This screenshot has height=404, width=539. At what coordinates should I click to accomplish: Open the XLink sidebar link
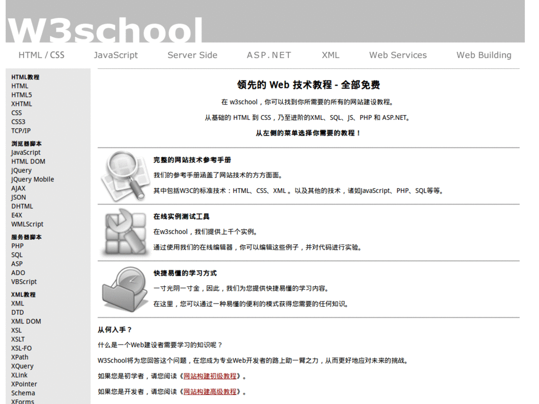pyautogui.click(x=19, y=375)
